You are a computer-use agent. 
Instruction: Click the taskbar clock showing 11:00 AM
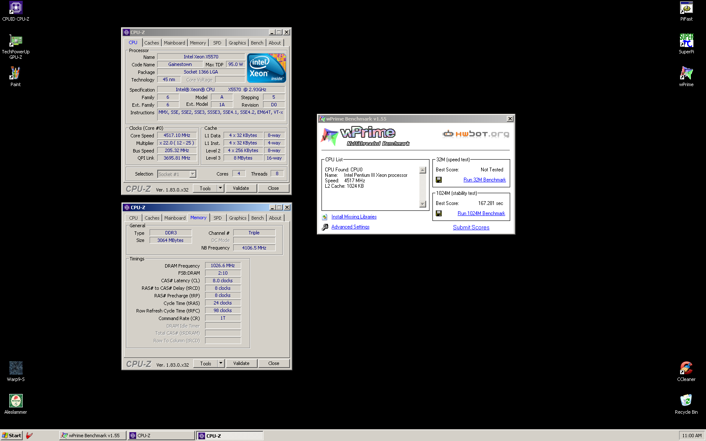click(x=692, y=436)
